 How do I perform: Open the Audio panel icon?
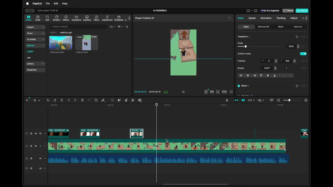(38, 18)
